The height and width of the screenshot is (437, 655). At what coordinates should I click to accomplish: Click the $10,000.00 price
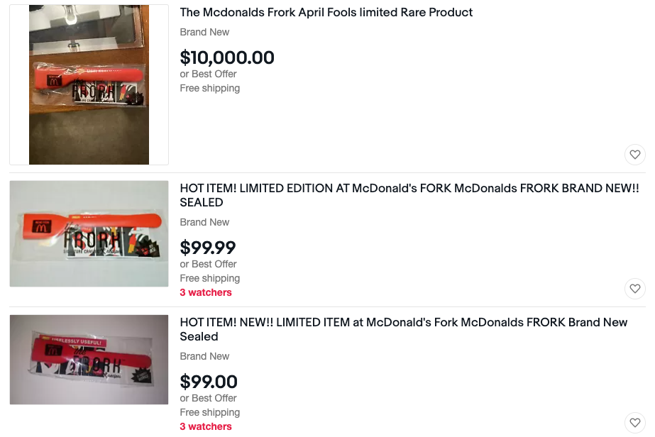pos(227,57)
